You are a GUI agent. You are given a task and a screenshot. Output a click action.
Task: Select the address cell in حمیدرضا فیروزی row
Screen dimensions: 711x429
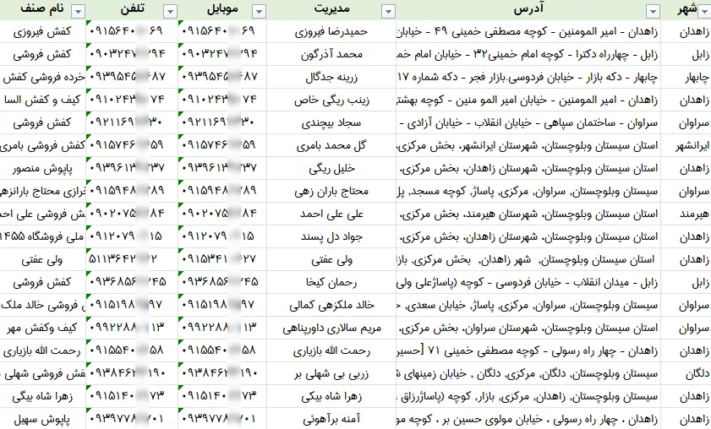(528, 32)
